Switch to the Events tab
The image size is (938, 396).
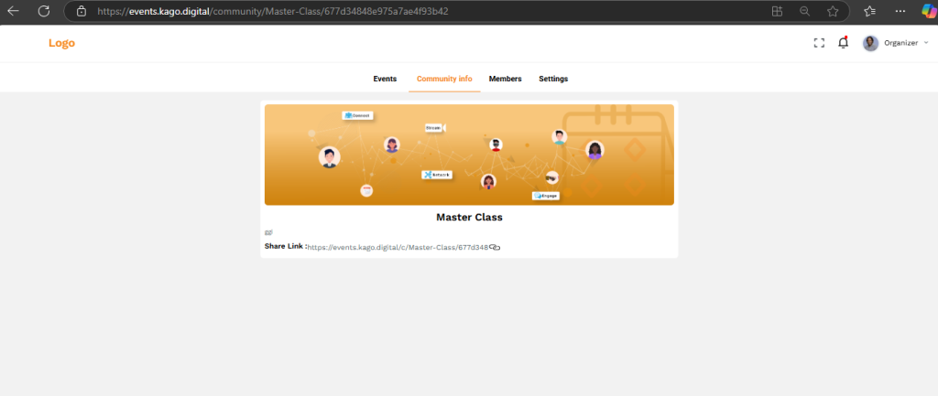[x=385, y=79]
